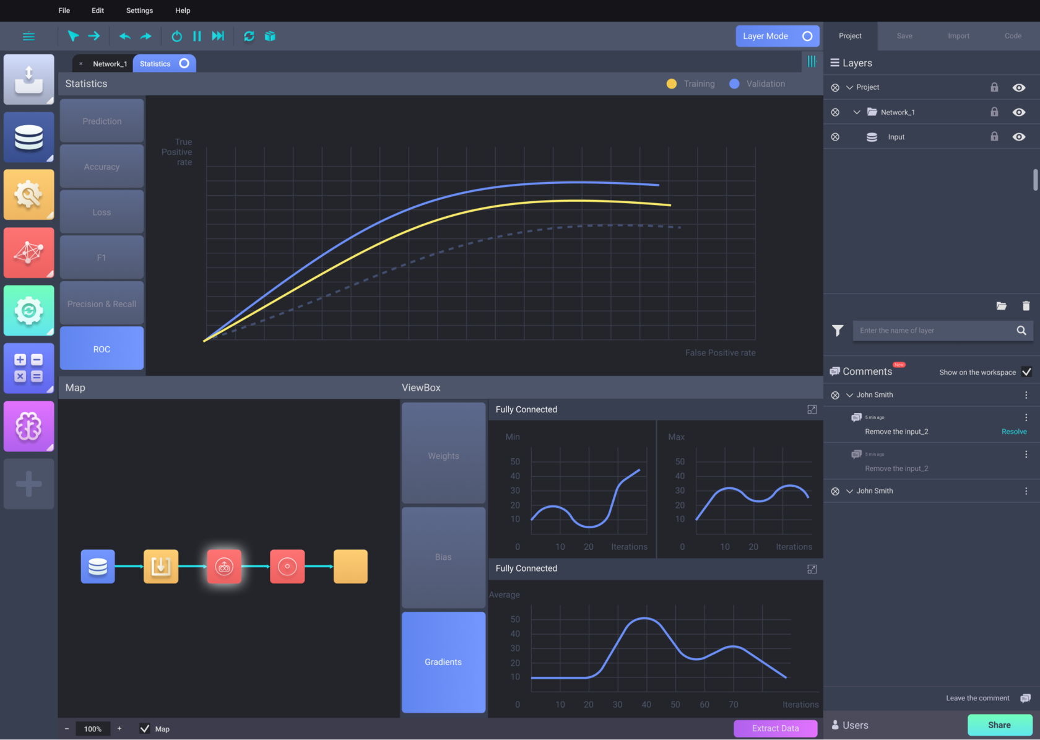
Task: Switch to the Code tab
Action: pyautogui.click(x=1013, y=36)
